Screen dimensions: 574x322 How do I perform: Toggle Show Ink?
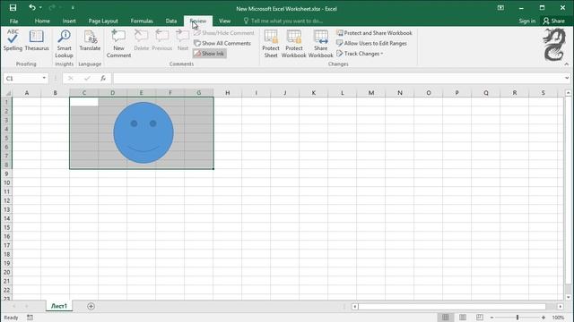point(209,54)
